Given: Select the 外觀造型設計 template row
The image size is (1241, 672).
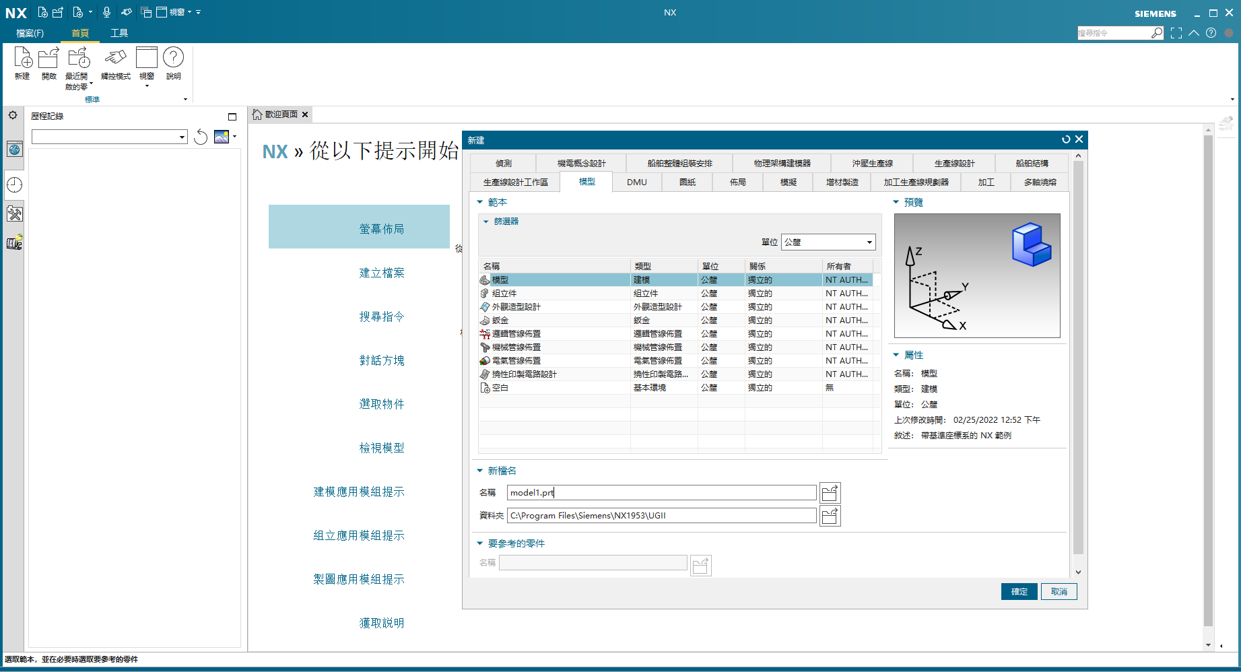Looking at the screenshot, I should pyautogui.click(x=675, y=307).
